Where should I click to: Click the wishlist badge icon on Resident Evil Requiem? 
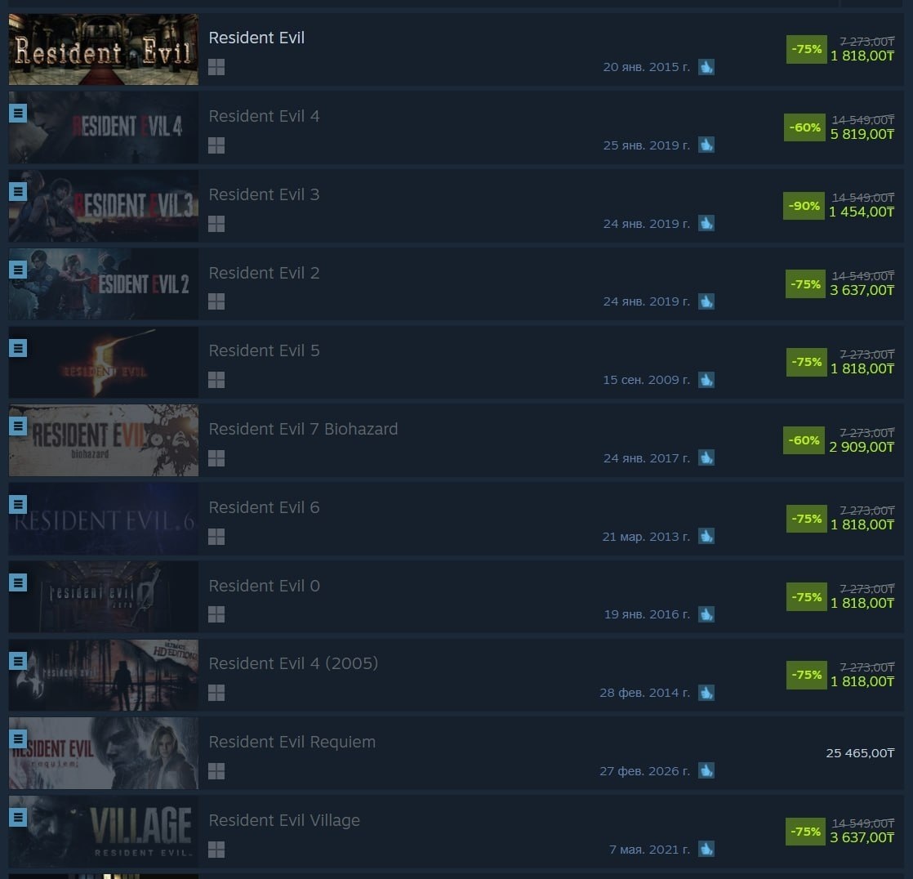[18, 739]
